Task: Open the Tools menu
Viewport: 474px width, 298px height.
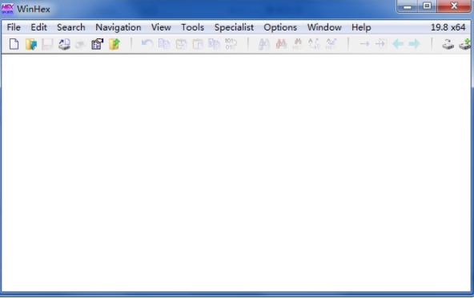Action: pyautogui.click(x=192, y=27)
